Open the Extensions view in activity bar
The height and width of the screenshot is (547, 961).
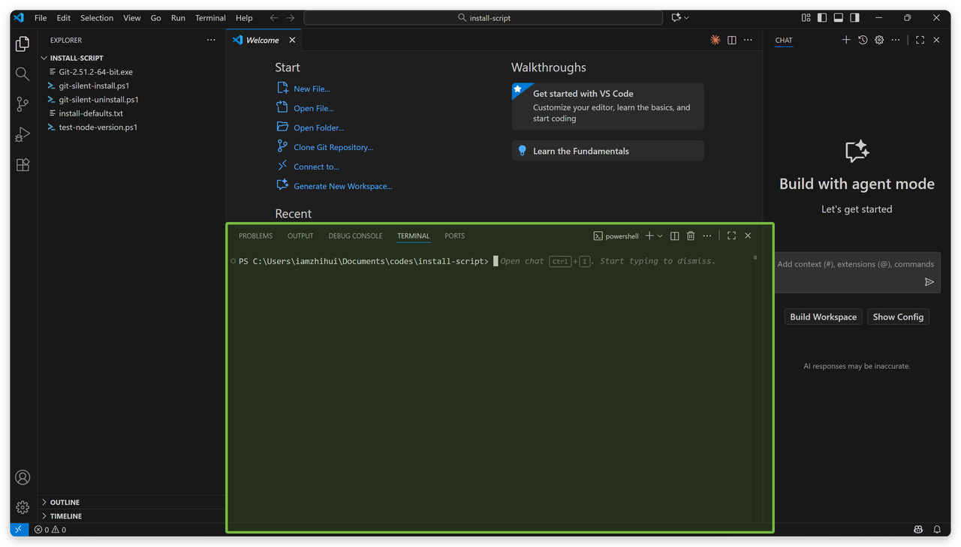23,165
